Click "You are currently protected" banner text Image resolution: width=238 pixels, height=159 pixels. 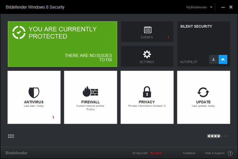(x=63, y=32)
